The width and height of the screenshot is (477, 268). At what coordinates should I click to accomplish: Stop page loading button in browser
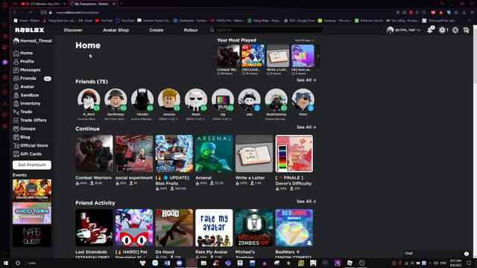tap(31, 13)
